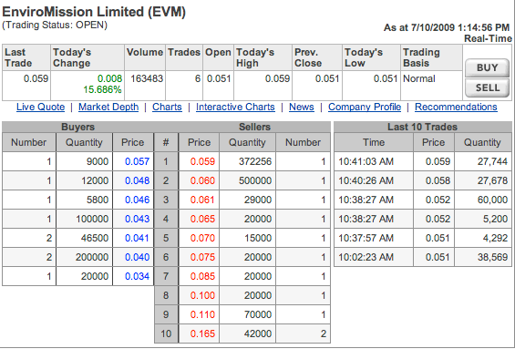This screenshot has height=349, width=515.
Task: Open the Interactive Charts link
Action: [x=235, y=107]
